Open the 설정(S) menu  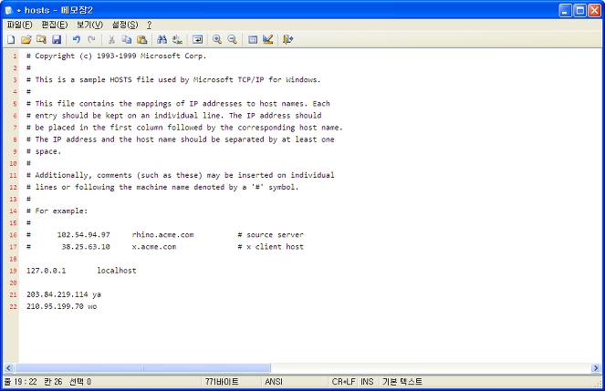tap(125, 25)
